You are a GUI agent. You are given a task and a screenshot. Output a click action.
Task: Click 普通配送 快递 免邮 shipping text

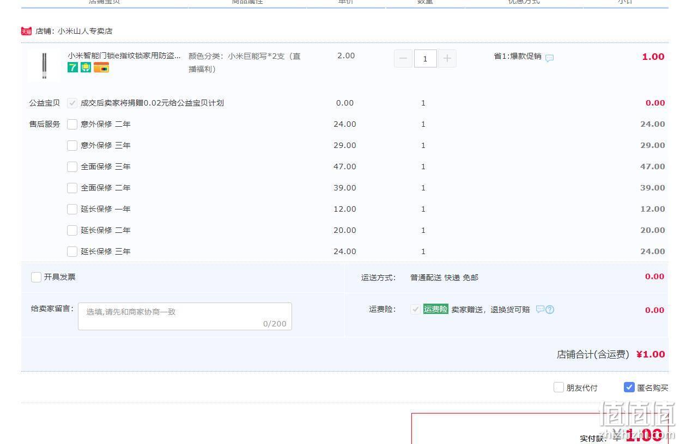pyautogui.click(x=444, y=277)
